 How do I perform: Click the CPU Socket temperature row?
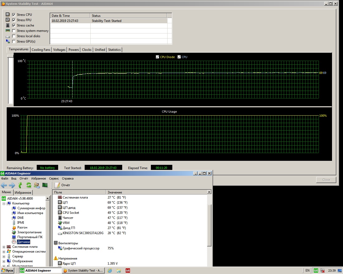tap(130, 213)
